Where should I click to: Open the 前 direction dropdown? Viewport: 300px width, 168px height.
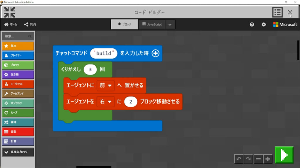click(106, 86)
